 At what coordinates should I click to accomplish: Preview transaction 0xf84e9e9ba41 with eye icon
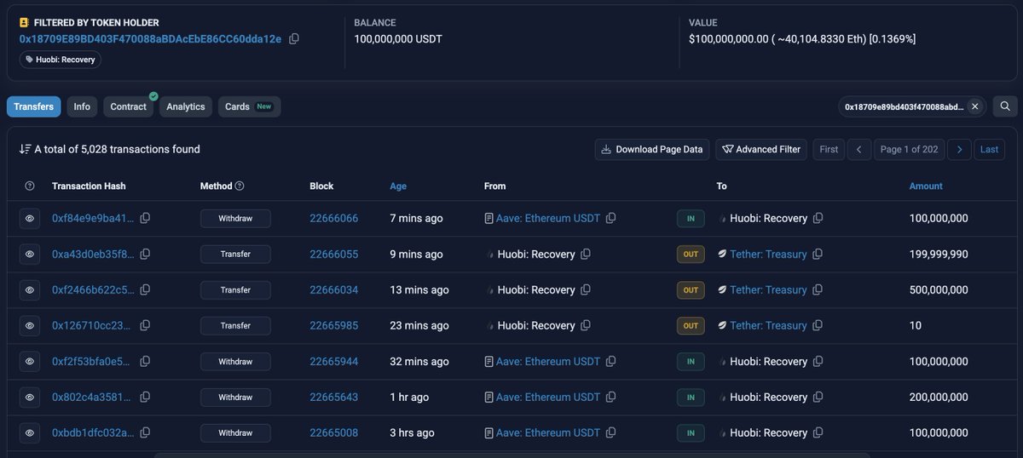pyautogui.click(x=30, y=219)
